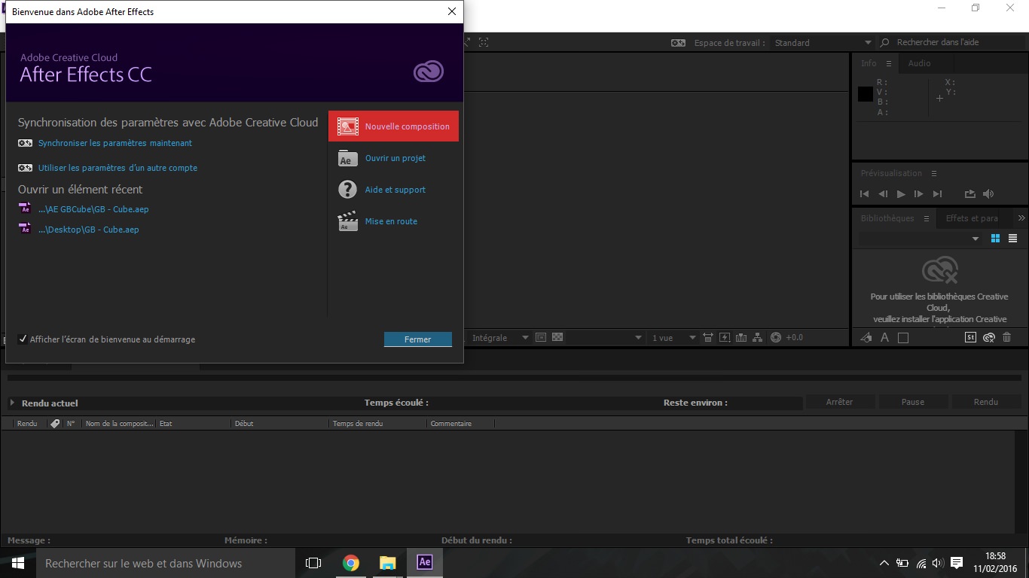Uncheck Afficher l'écran de bienvenue au démarrage
The image size is (1029, 578).
(23, 339)
